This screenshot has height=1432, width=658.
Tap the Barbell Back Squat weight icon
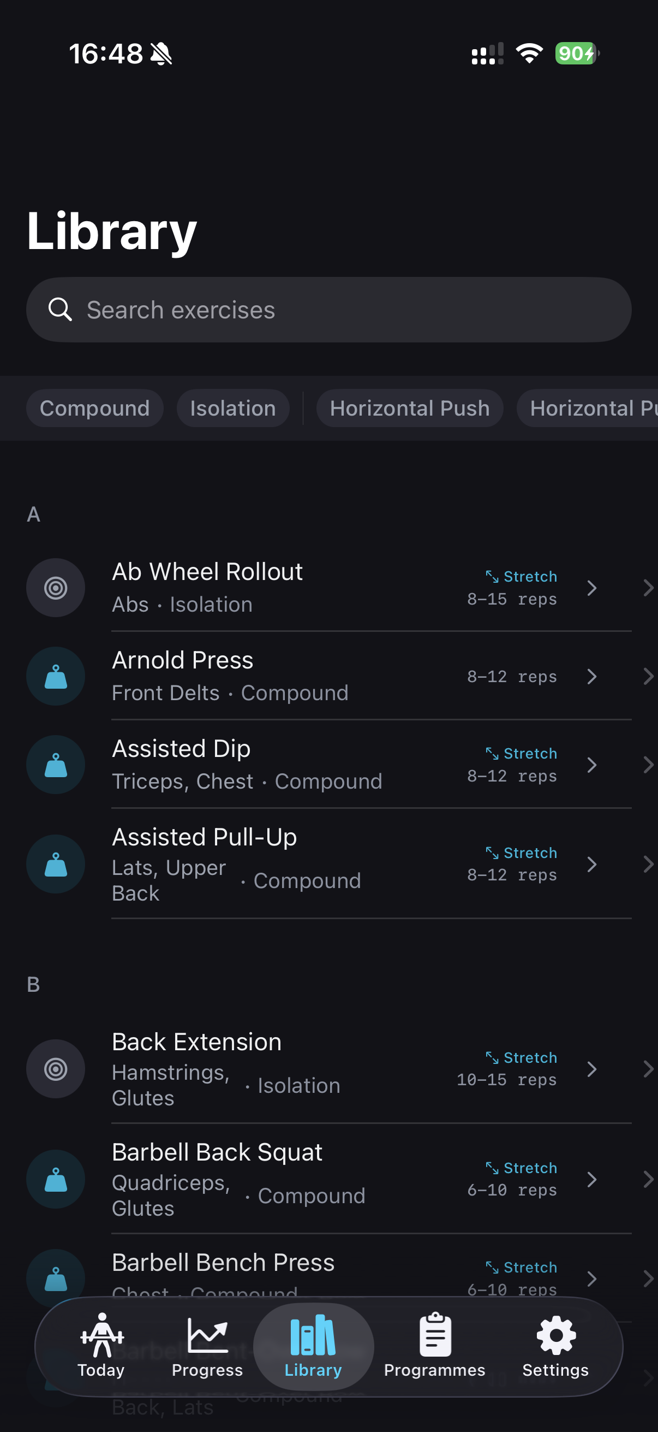point(56,1179)
